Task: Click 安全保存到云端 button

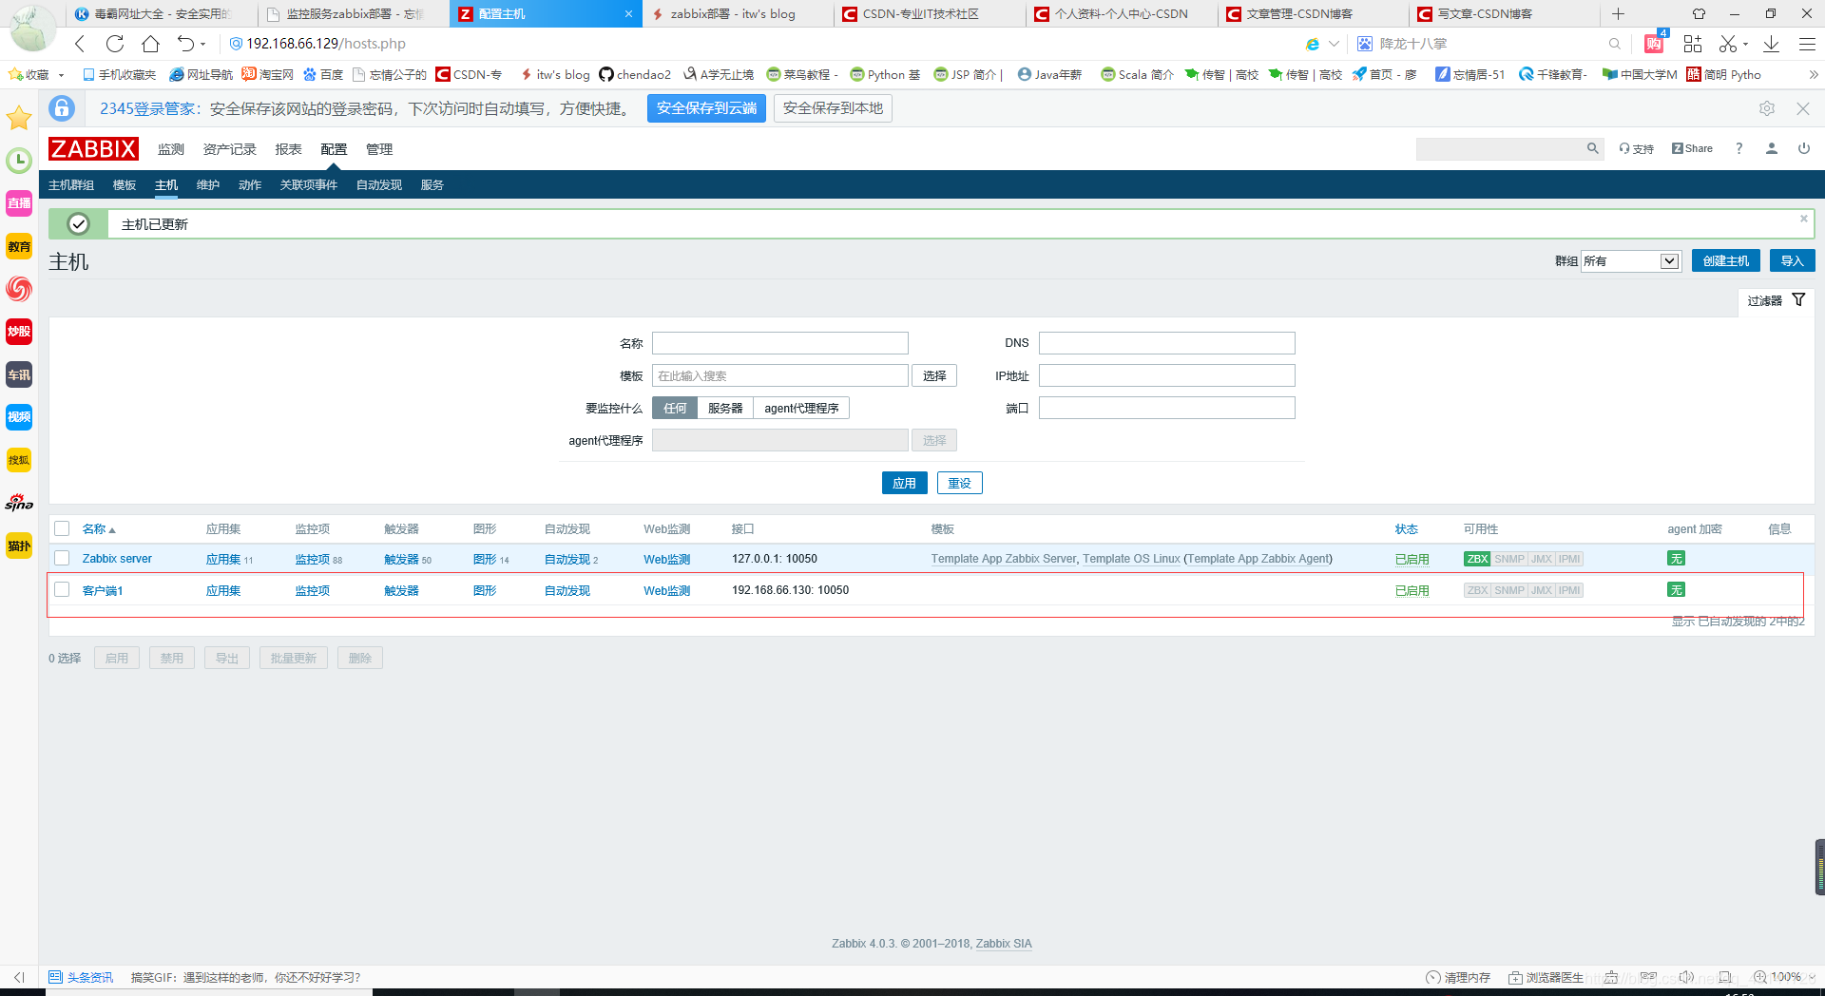Action: coord(706,108)
